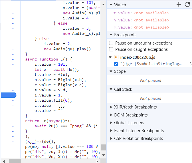The image size is (192, 163).
Task: Collapse the index-c08c228b.js breakpoint group
Action: pyautogui.click(x=110, y=57)
